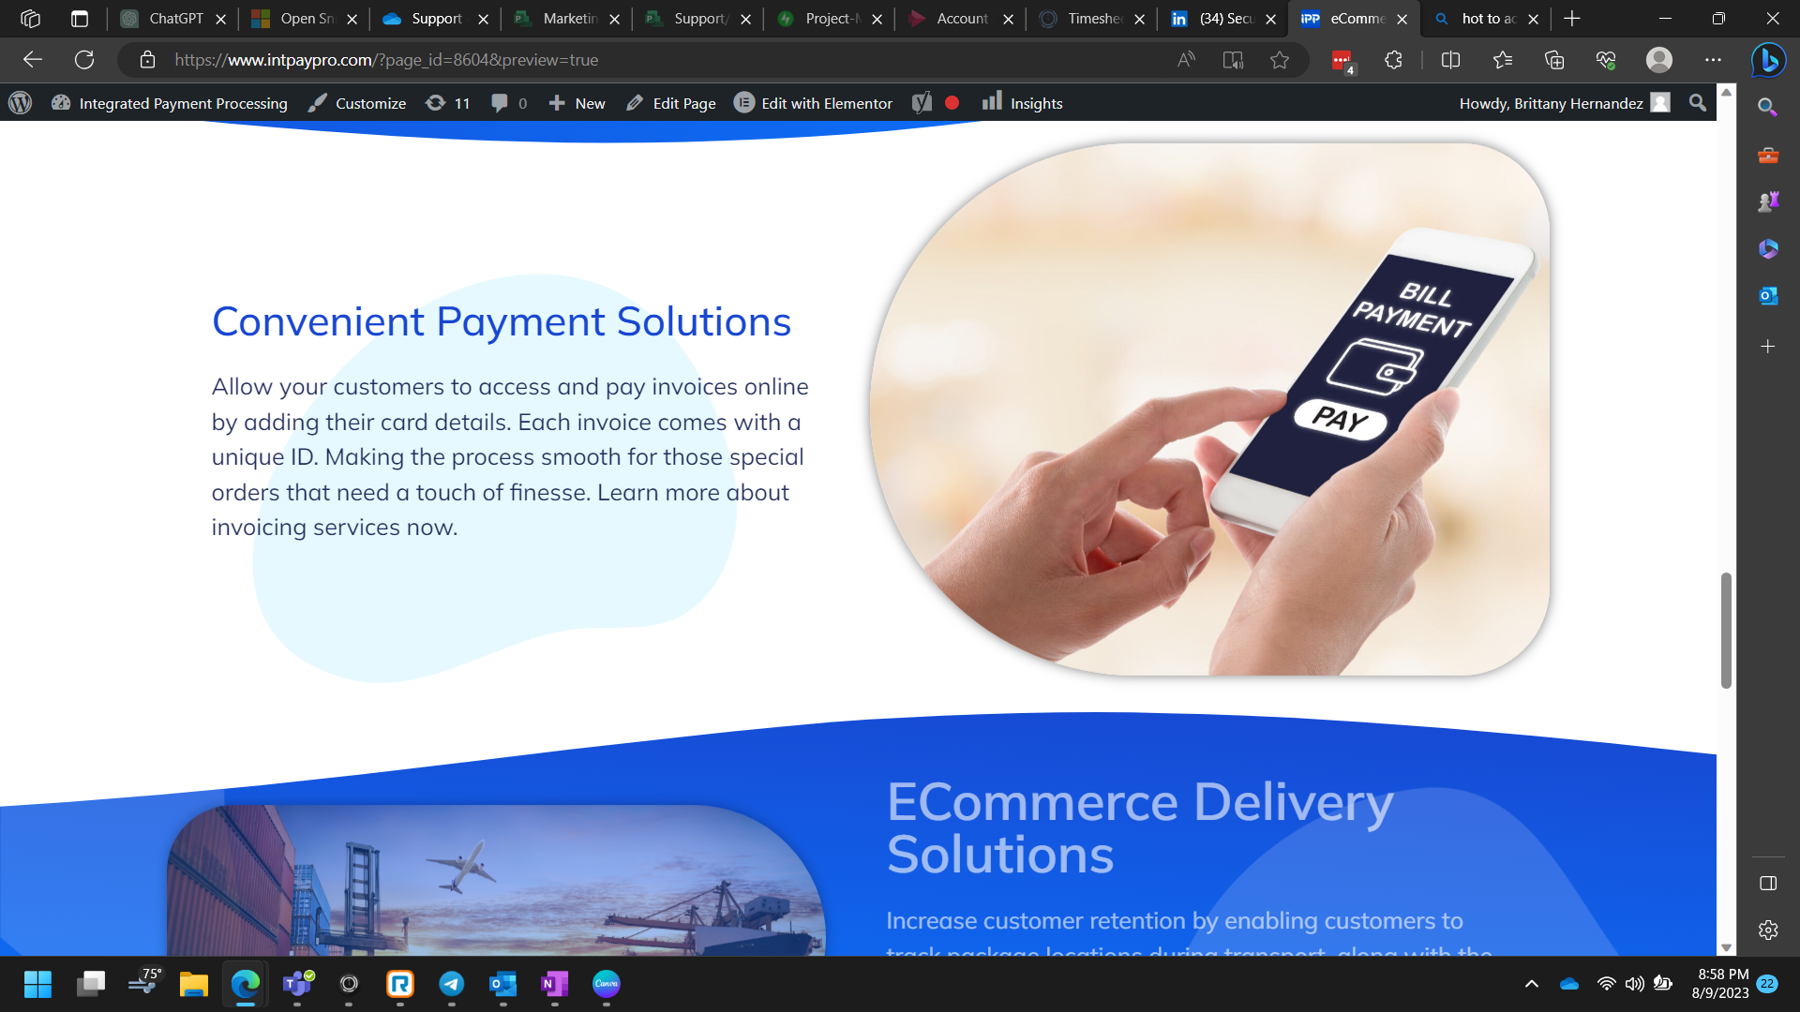This screenshot has height=1012, width=1800.
Task: Open the WordPress logo menu
Action: (x=20, y=103)
